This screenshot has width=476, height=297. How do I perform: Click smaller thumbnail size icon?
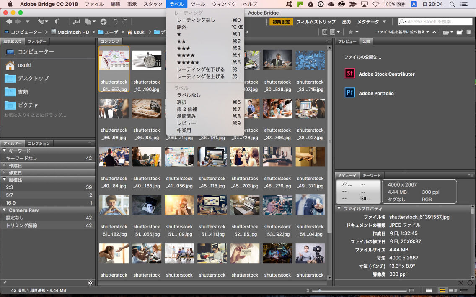[x=308, y=290]
